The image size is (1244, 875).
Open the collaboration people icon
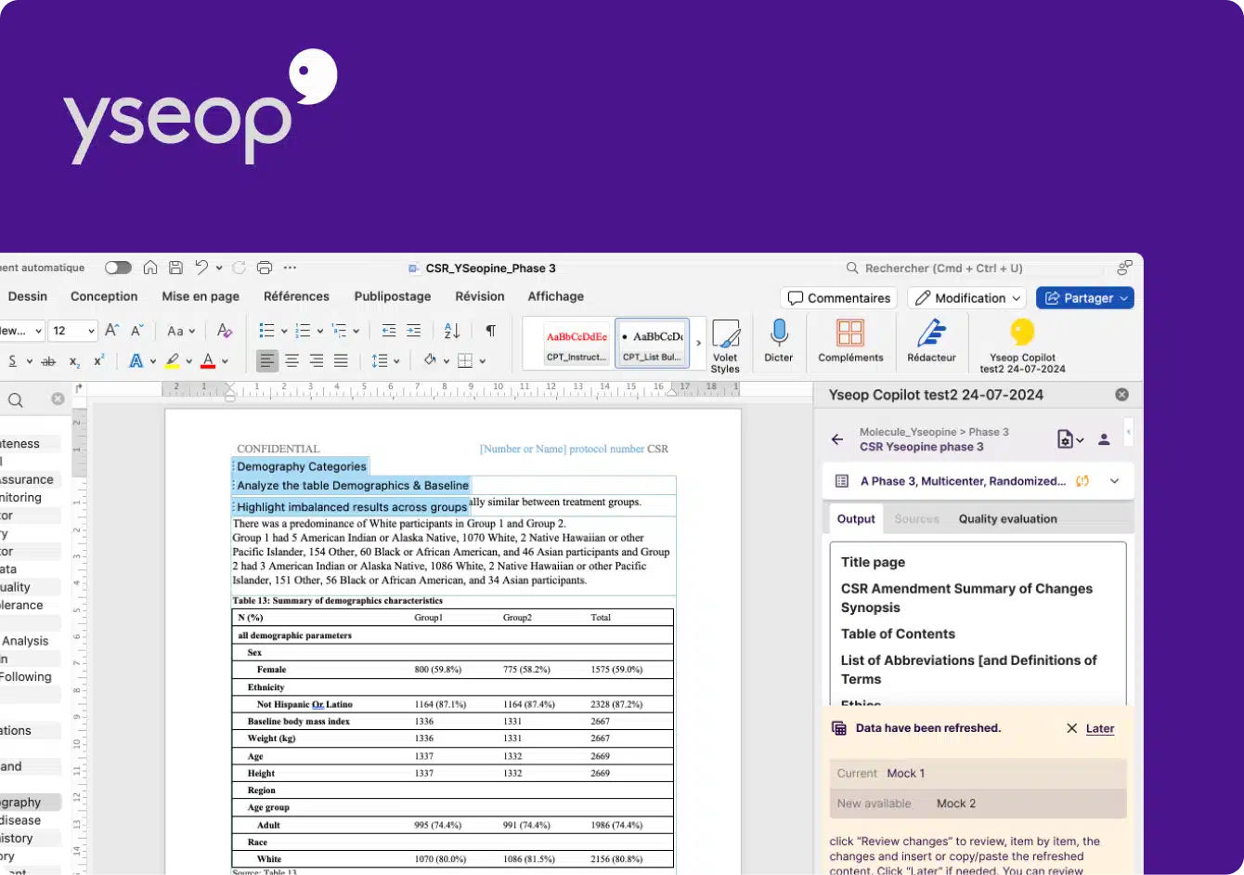(x=1124, y=268)
